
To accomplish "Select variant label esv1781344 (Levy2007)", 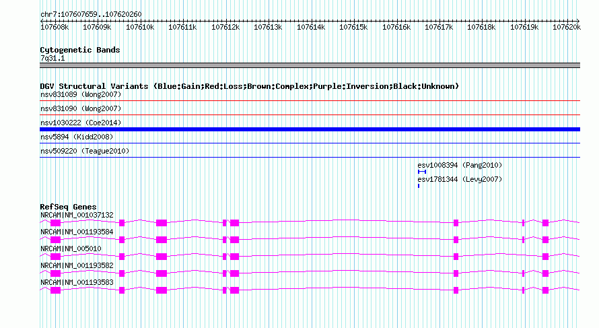I will coord(460,179).
